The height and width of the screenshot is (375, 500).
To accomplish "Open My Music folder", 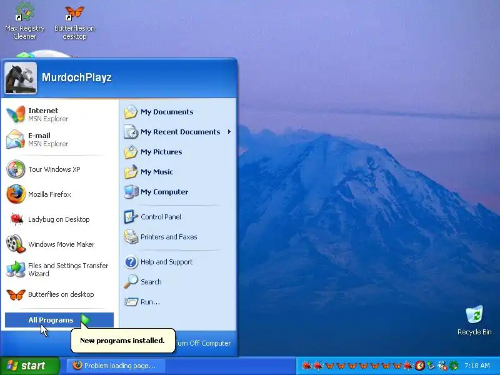I will [x=178, y=172].
